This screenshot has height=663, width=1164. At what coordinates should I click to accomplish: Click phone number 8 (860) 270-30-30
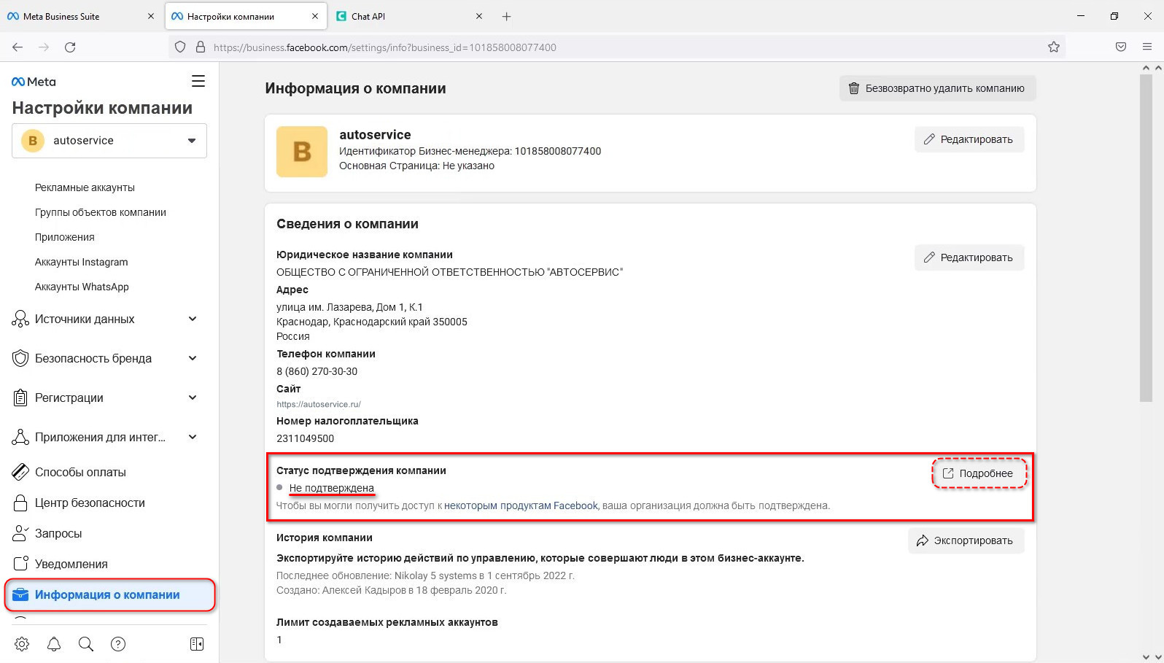pyautogui.click(x=317, y=371)
